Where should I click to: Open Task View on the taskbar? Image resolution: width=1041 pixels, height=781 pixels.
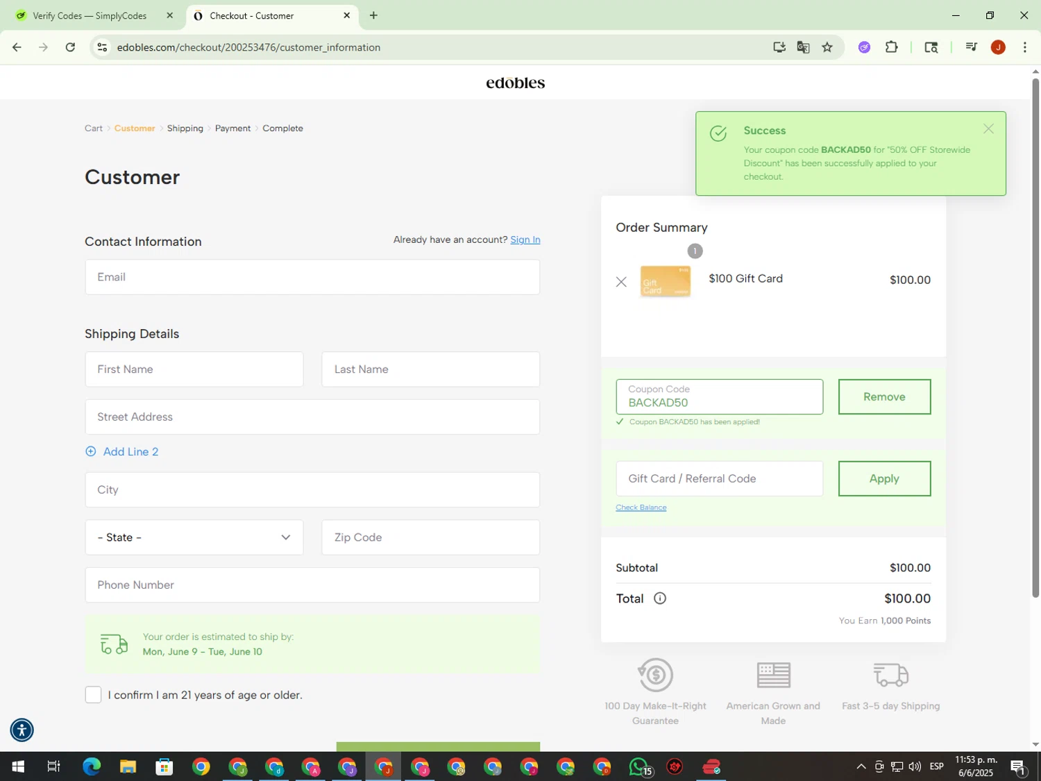tap(53, 766)
